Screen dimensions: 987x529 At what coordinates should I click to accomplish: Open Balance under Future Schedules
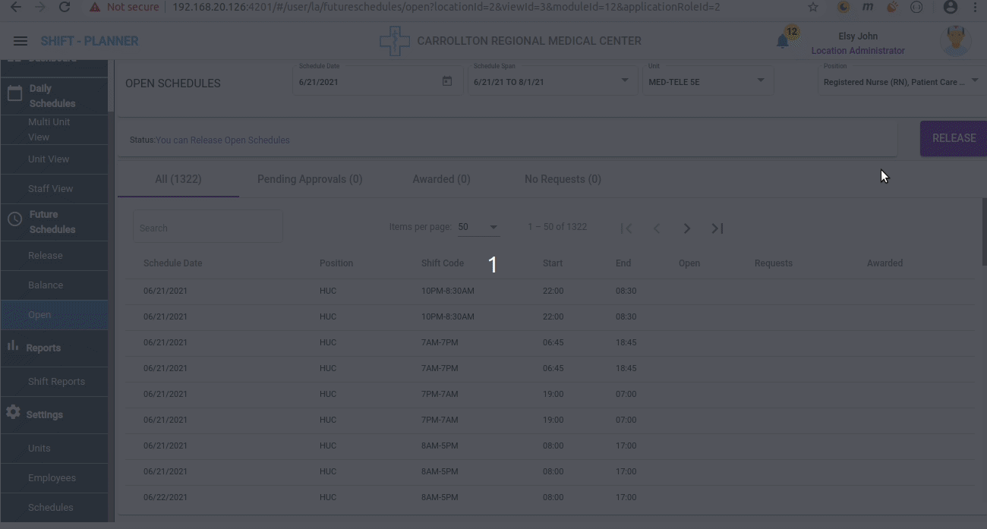coord(46,285)
